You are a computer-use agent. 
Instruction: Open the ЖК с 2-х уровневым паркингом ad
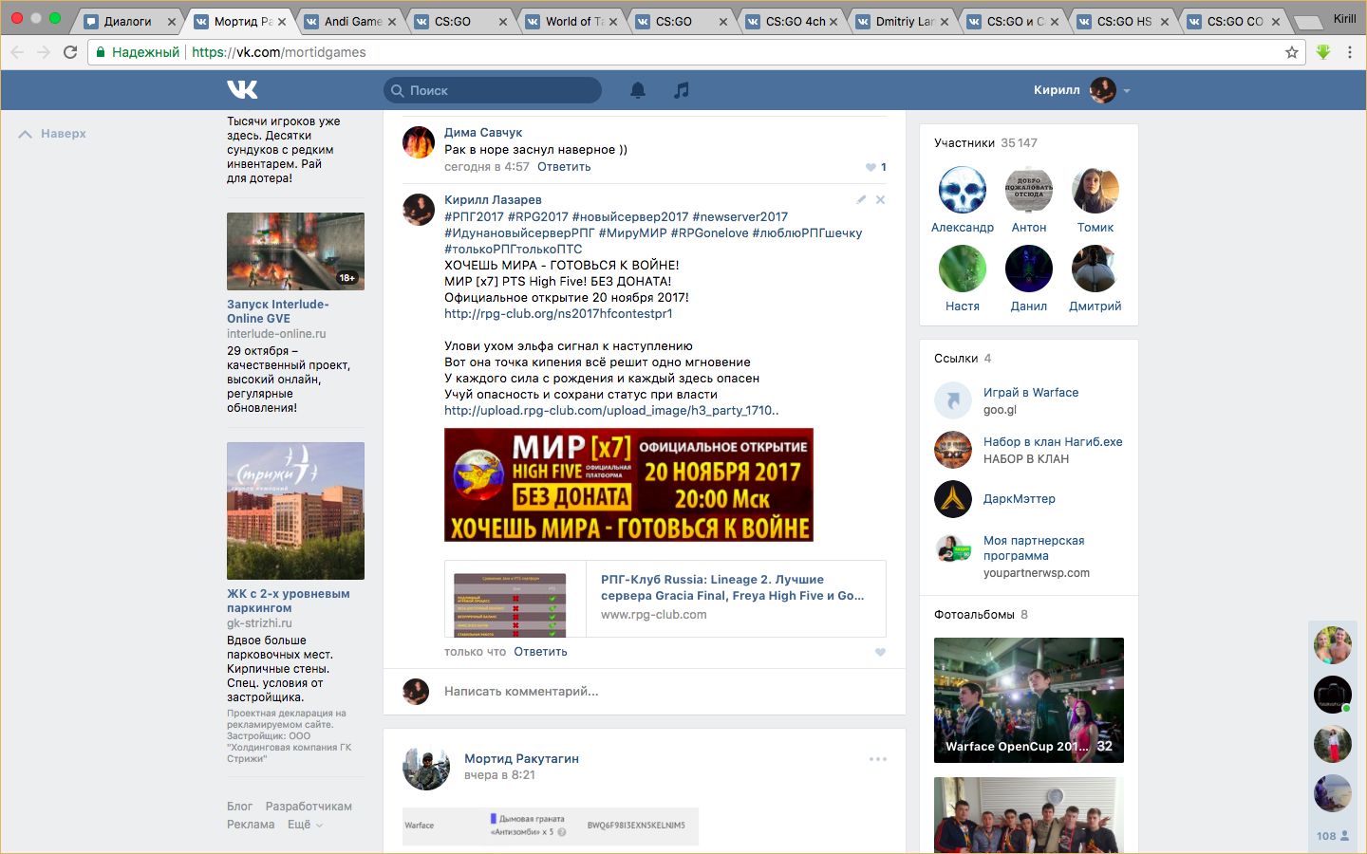click(289, 601)
